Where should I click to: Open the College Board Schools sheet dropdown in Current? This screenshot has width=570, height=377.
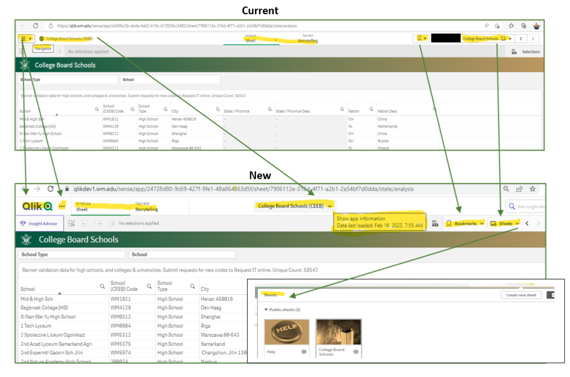point(487,38)
